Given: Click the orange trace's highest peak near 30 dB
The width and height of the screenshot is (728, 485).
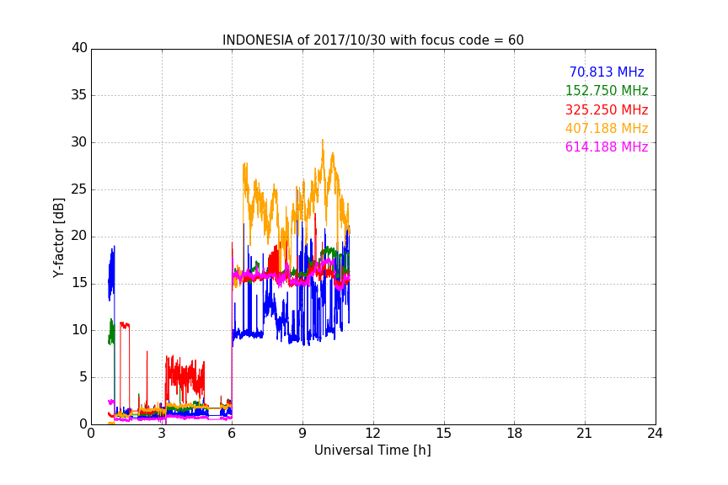Looking at the screenshot, I should tap(322, 141).
